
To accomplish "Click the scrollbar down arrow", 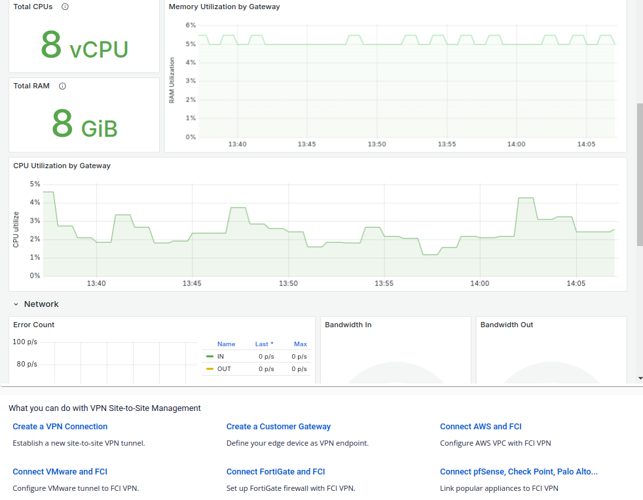I will tap(639, 378).
